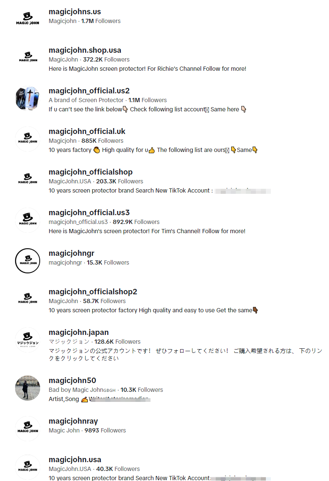
Task: Select magicjohnray hat logo avatar
Action: coord(28,428)
